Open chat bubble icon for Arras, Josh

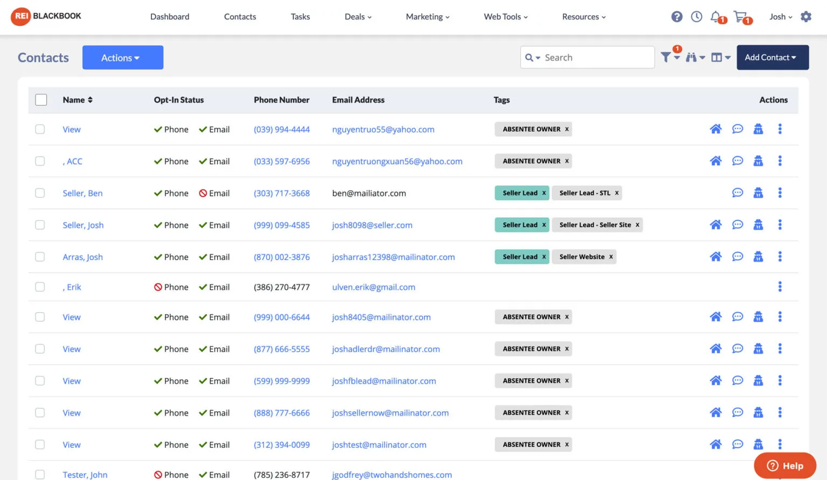coord(737,257)
